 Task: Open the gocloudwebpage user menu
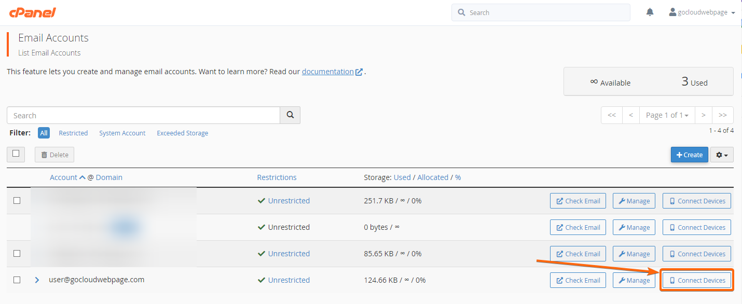point(702,12)
